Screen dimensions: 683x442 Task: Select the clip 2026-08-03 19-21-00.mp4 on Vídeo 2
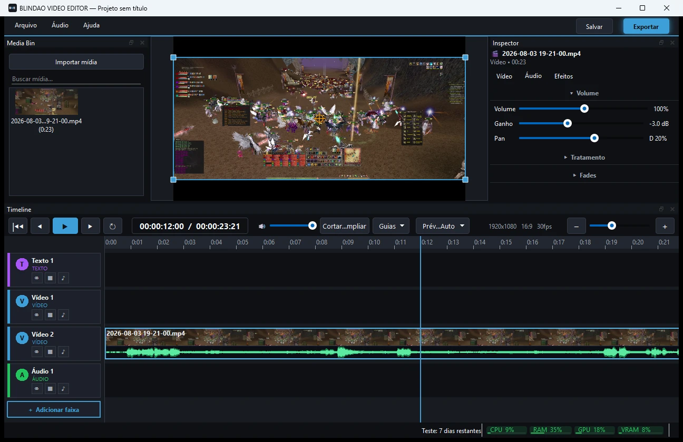392,343
